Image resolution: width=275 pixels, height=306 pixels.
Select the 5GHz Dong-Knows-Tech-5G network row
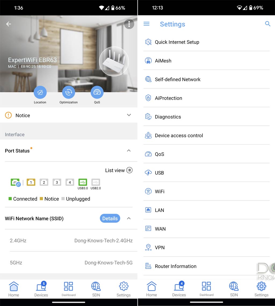[x=71, y=262]
